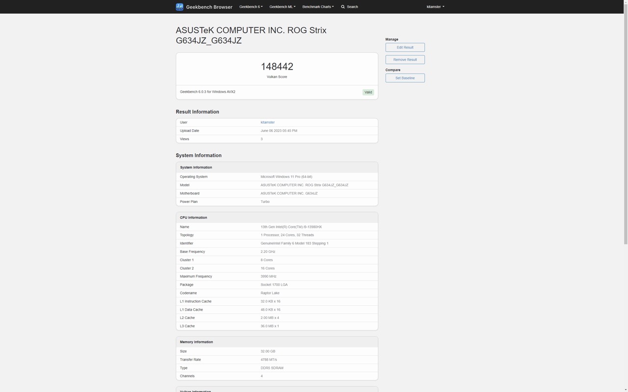Click the Transfer Rate 4788 MT/s value
The width and height of the screenshot is (628, 392).
pyautogui.click(x=268, y=360)
